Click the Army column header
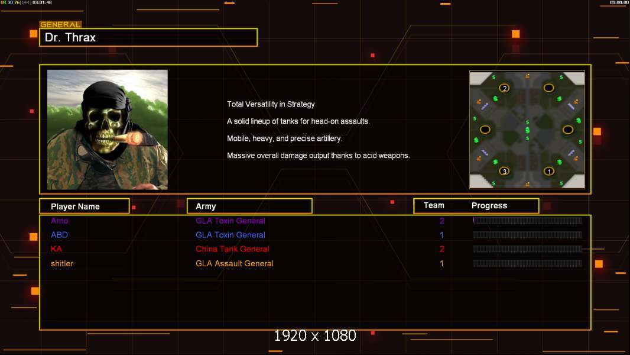This screenshot has width=630, height=355. coord(249,206)
